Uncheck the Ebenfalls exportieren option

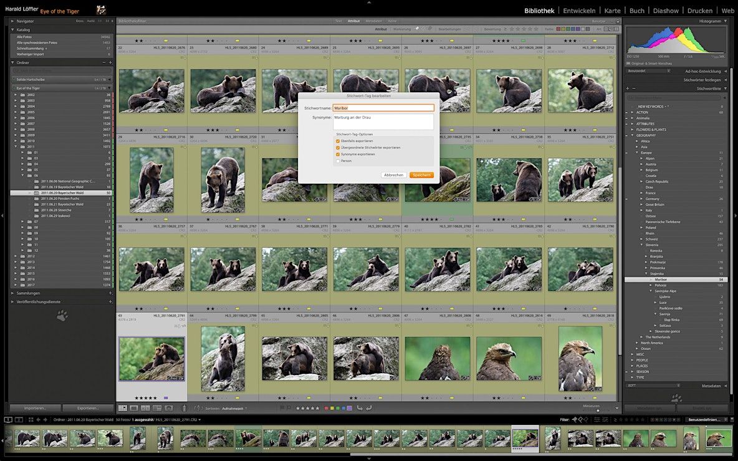point(337,141)
